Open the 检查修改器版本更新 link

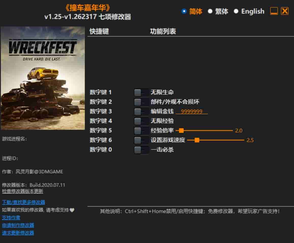[x=22, y=191]
